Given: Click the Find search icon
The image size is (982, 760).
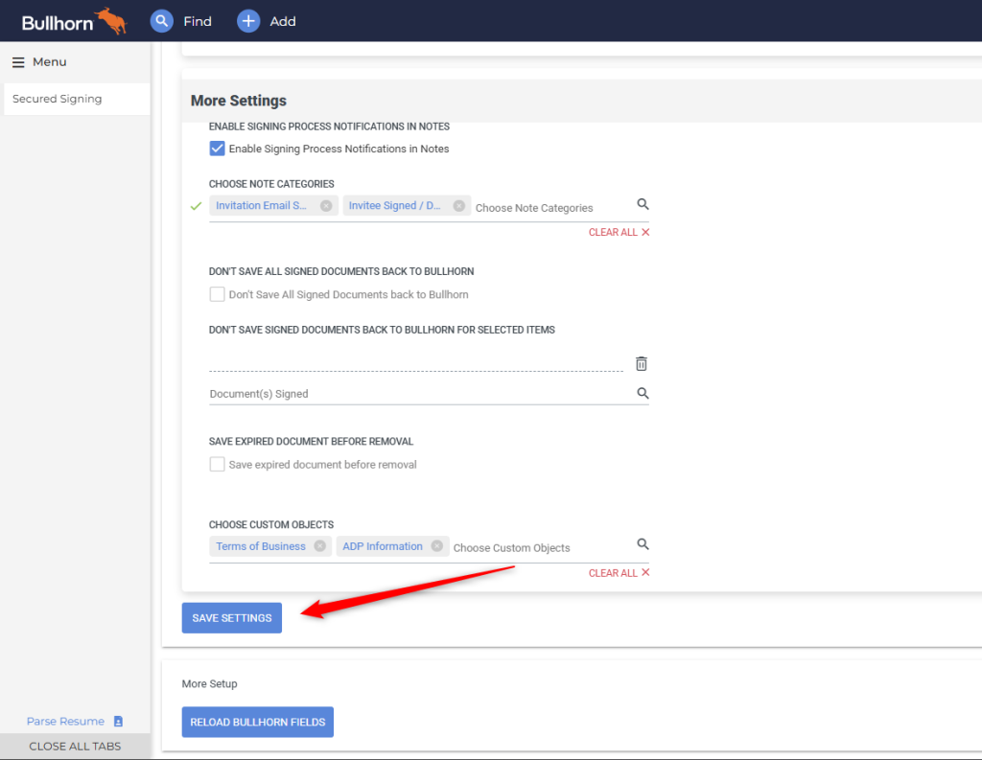Looking at the screenshot, I should coord(161,20).
